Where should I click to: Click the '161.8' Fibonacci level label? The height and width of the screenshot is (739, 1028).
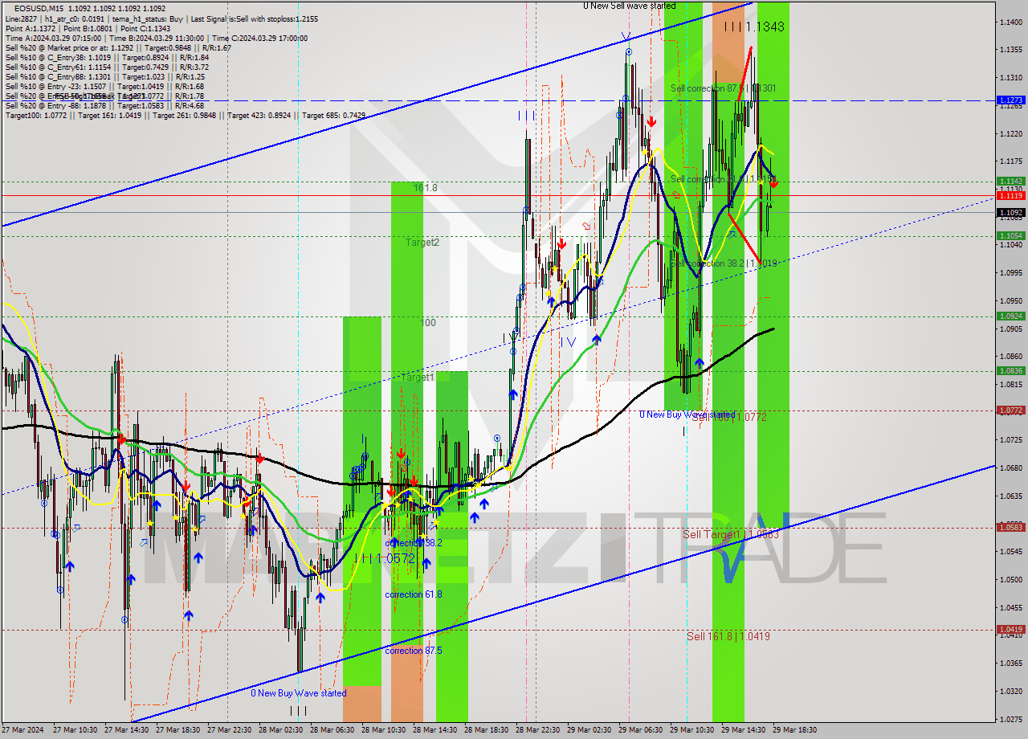point(425,187)
